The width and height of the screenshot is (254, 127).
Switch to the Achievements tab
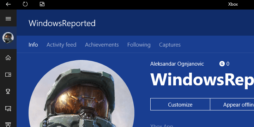click(102, 45)
